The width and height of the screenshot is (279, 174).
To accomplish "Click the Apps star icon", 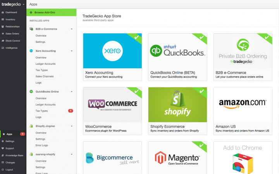I will point(4,134).
